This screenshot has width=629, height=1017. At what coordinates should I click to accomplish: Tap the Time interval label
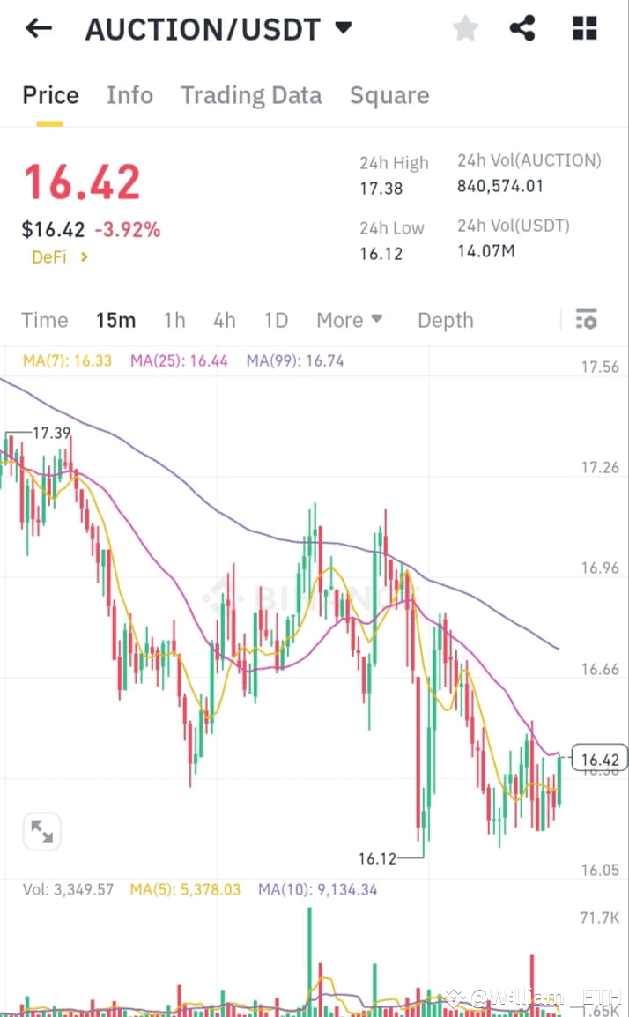(44, 320)
